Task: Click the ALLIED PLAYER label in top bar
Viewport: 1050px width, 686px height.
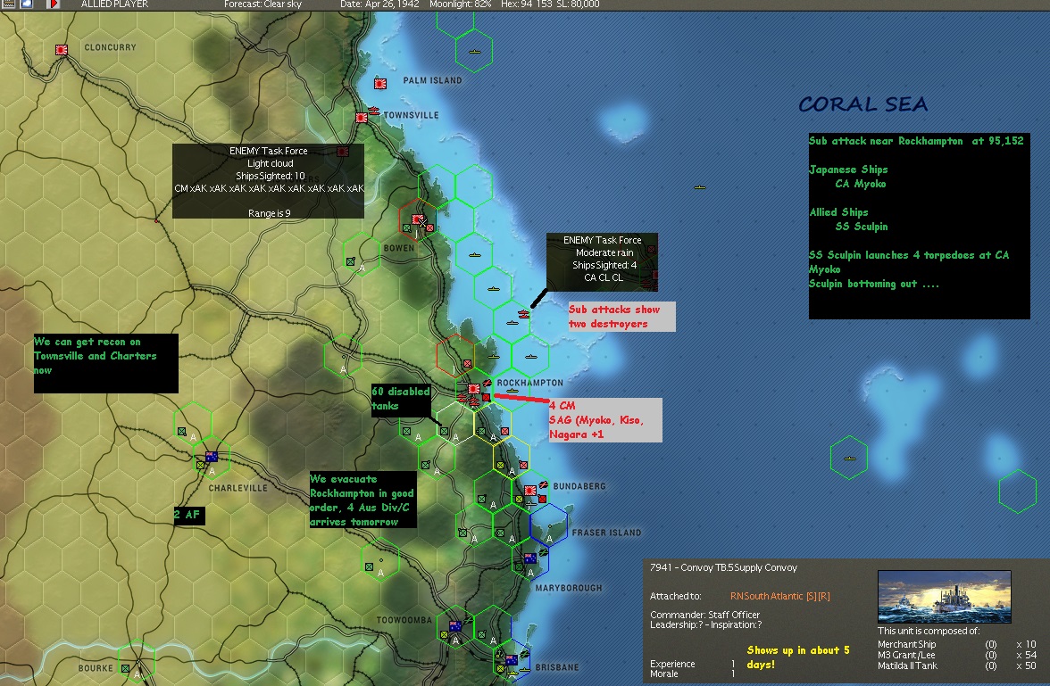Action: (114, 4)
